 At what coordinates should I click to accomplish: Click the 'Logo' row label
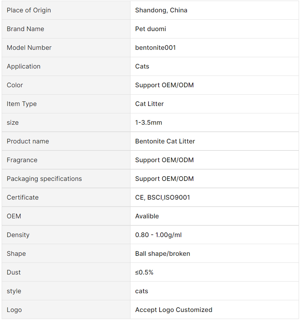coord(14,310)
